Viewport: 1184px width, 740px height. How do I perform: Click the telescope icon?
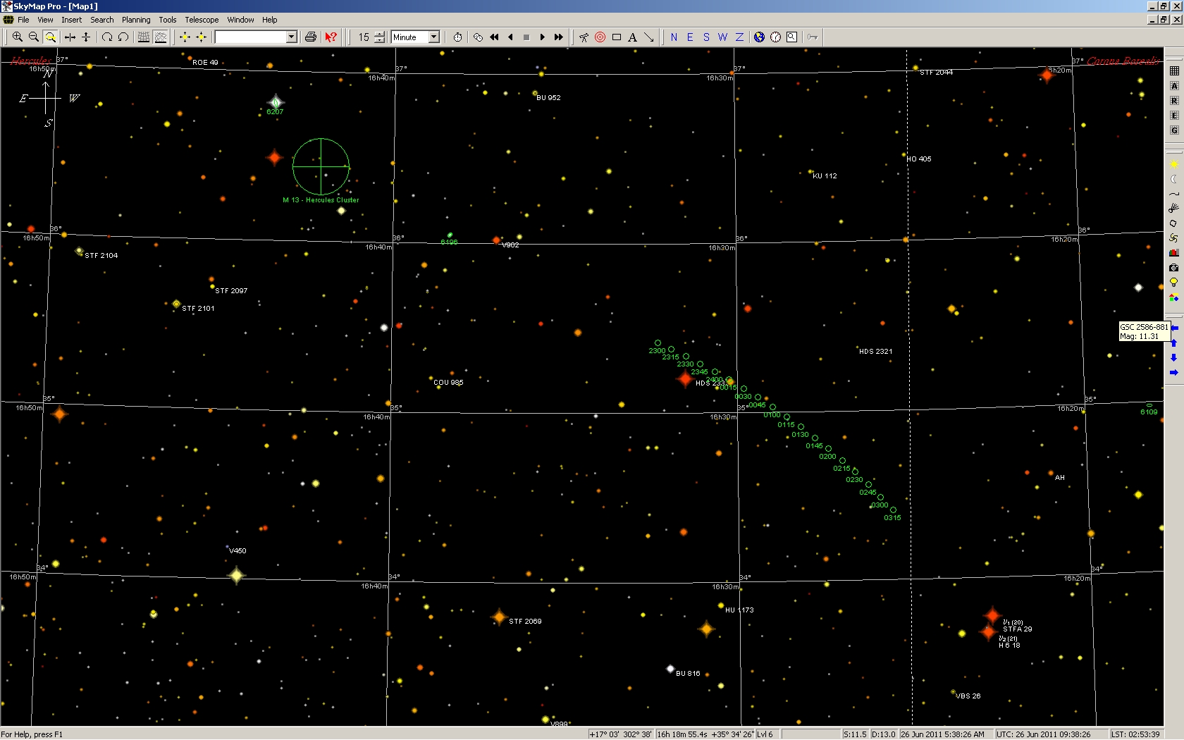click(584, 37)
